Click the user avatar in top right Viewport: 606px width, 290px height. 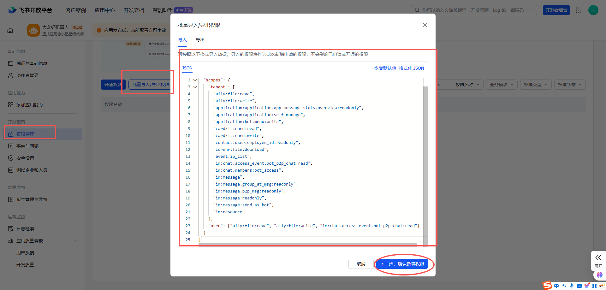[593, 10]
